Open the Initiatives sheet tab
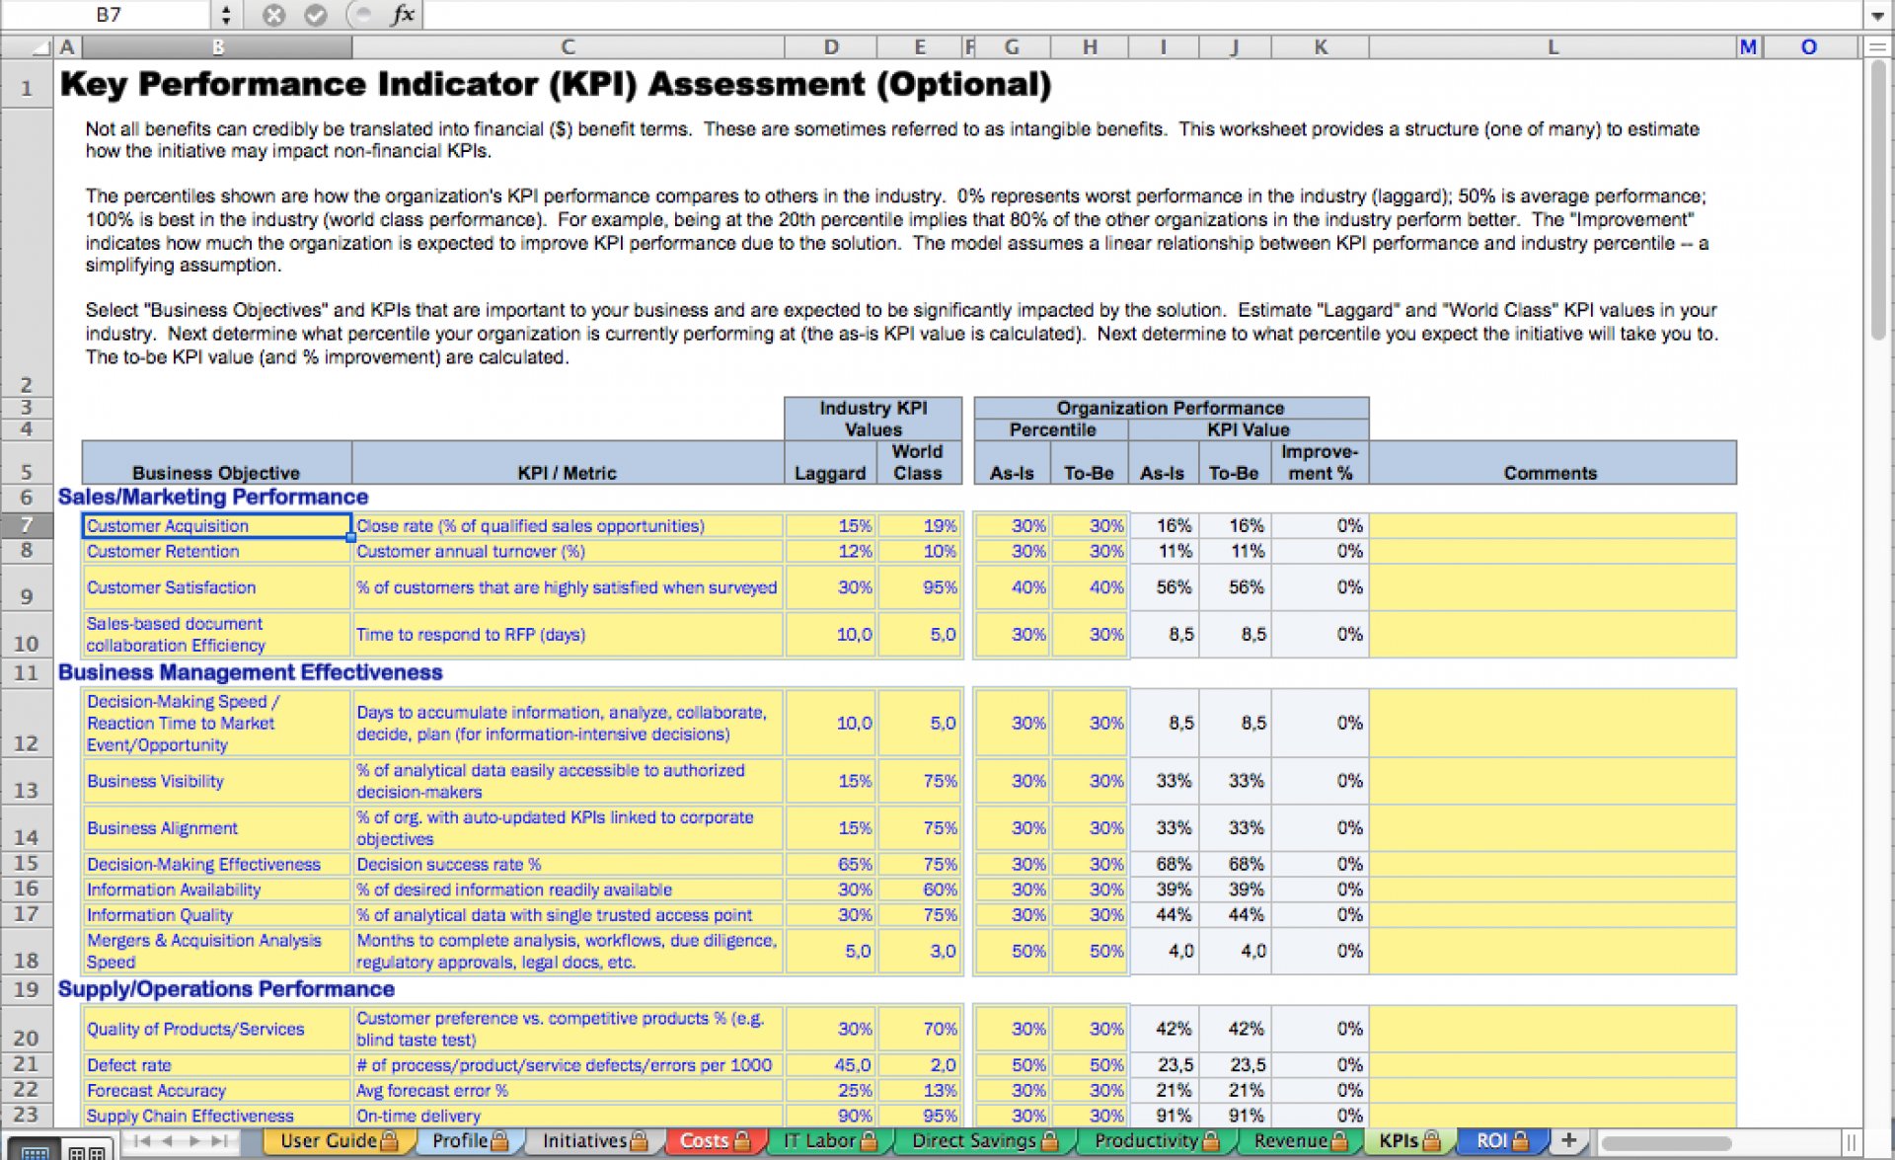Viewport: 1895px width, 1160px height. 594,1141
